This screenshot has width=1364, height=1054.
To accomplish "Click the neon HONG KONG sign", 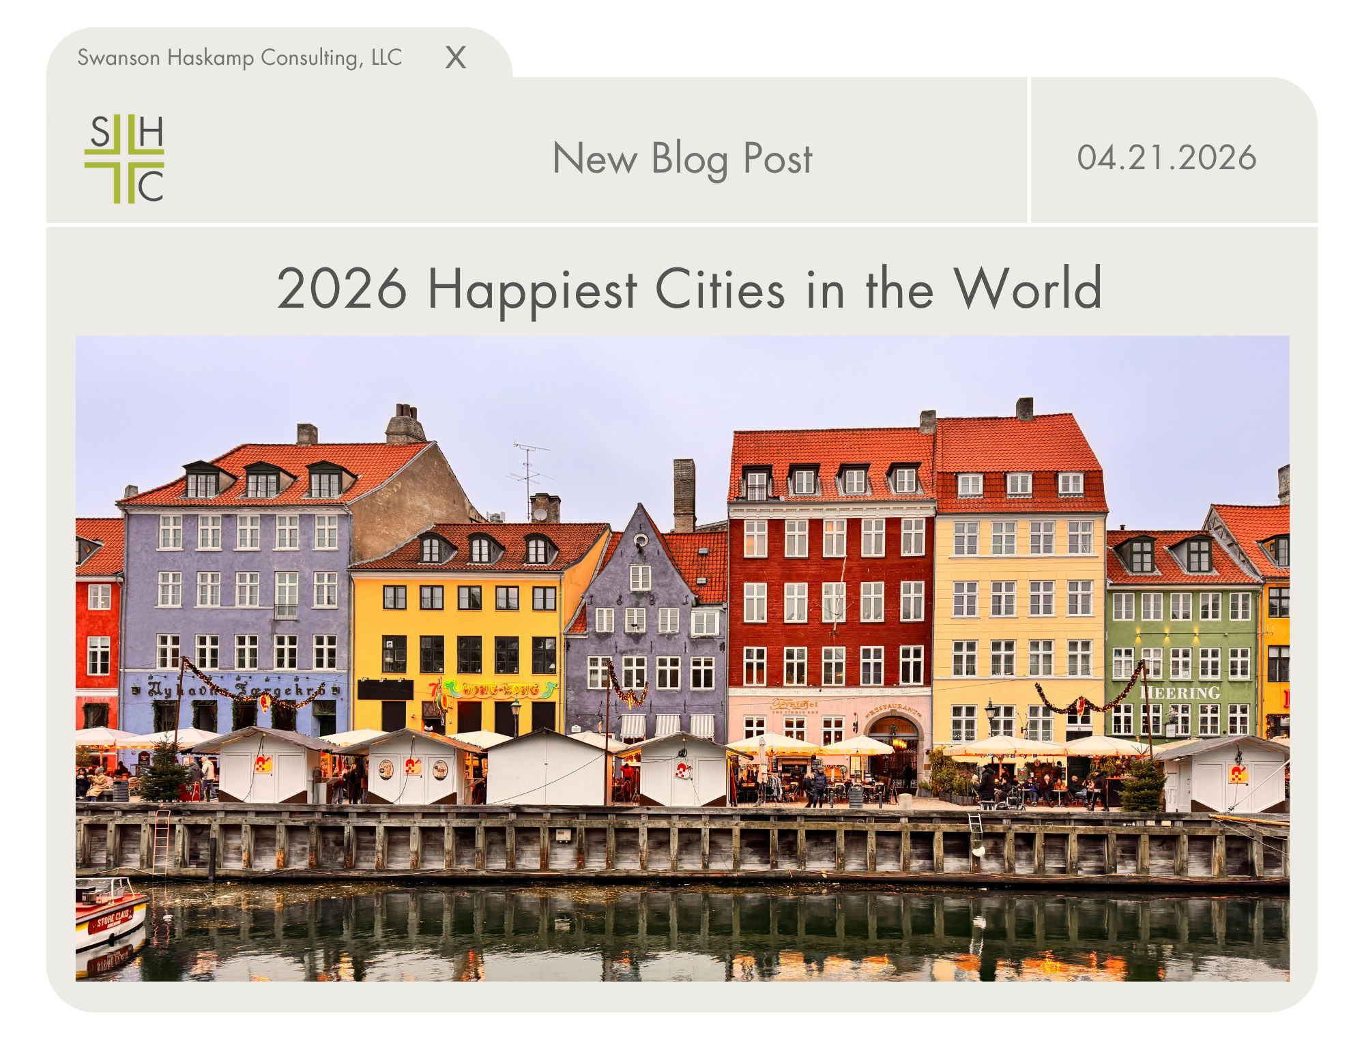I will 502,690.
